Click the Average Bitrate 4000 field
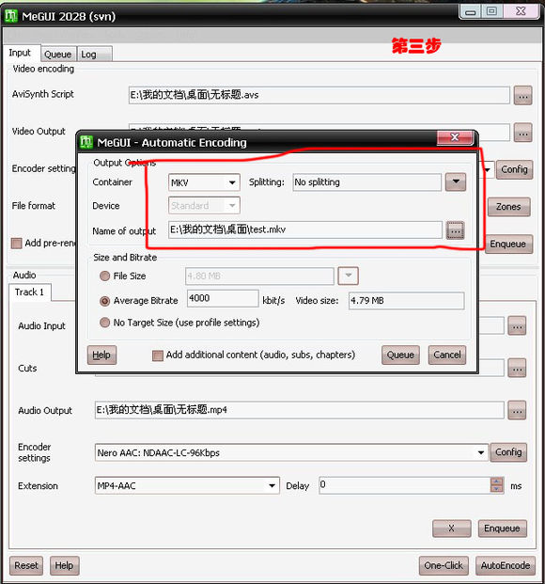 223,298
